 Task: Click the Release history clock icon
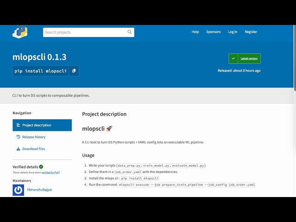[18, 137]
